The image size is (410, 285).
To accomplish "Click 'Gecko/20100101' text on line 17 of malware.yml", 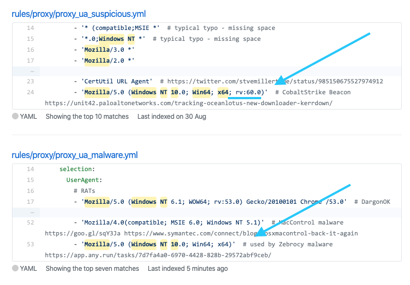I will click(272, 202).
